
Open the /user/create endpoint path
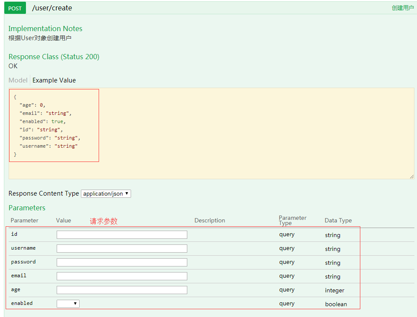(x=52, y=8)
